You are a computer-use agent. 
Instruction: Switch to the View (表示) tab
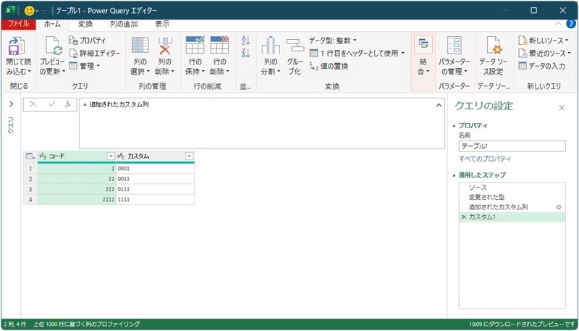(162, 24)
